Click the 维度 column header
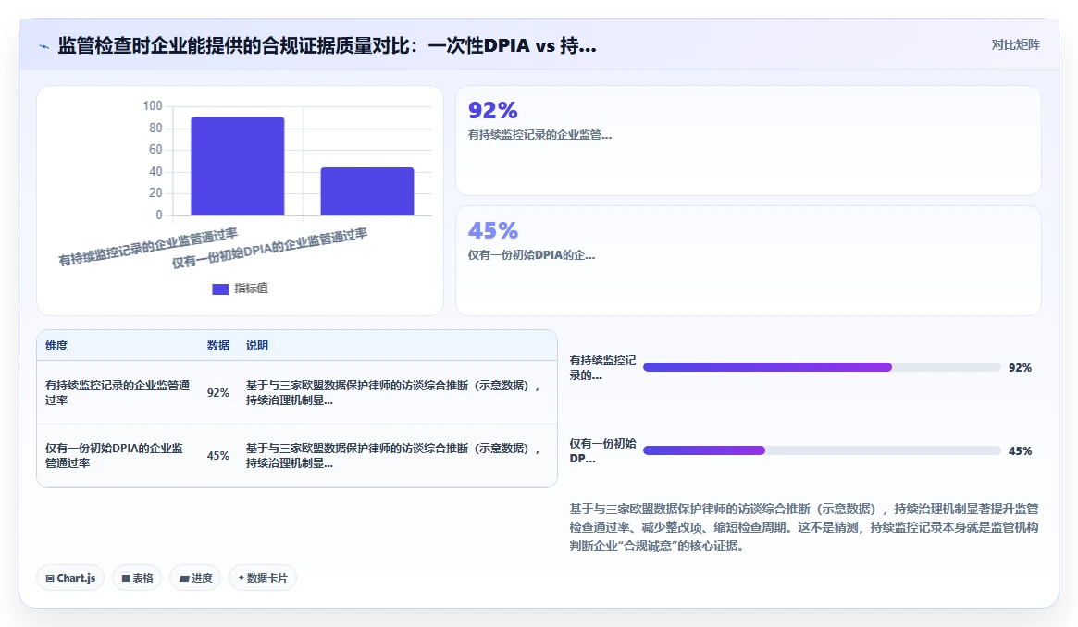Screen dimensions: 1078x627 click(56, 346)
